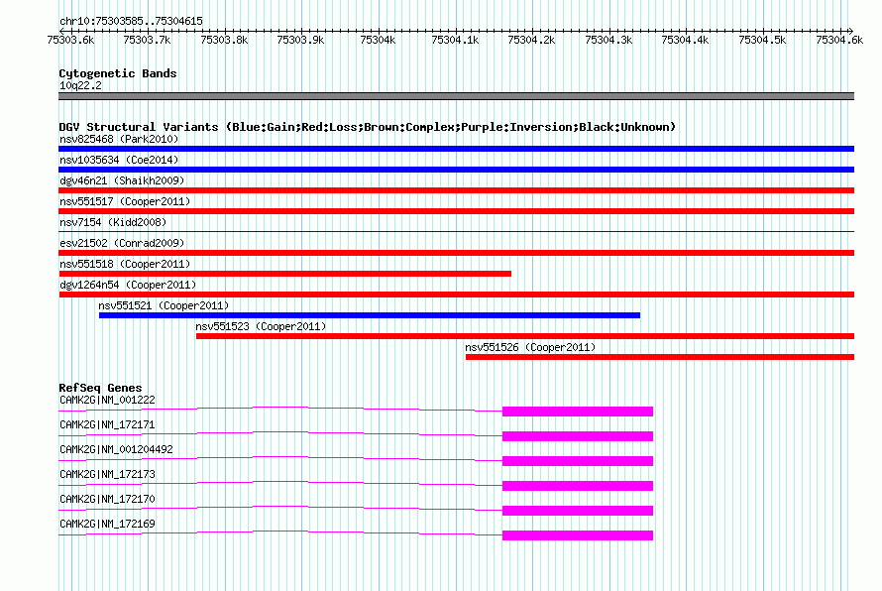The height and width of the screenshot is (591, 882).
Task: Click the nsv551523 (Cooper2011) label
Action: click(261, 326)
